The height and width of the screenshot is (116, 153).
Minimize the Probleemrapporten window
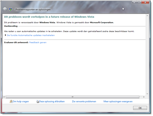[x=134, y=2]
